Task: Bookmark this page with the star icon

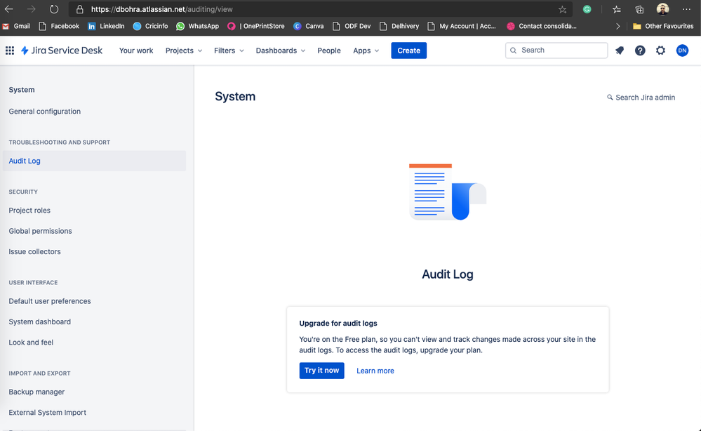Action: click(x=562, y=9)
